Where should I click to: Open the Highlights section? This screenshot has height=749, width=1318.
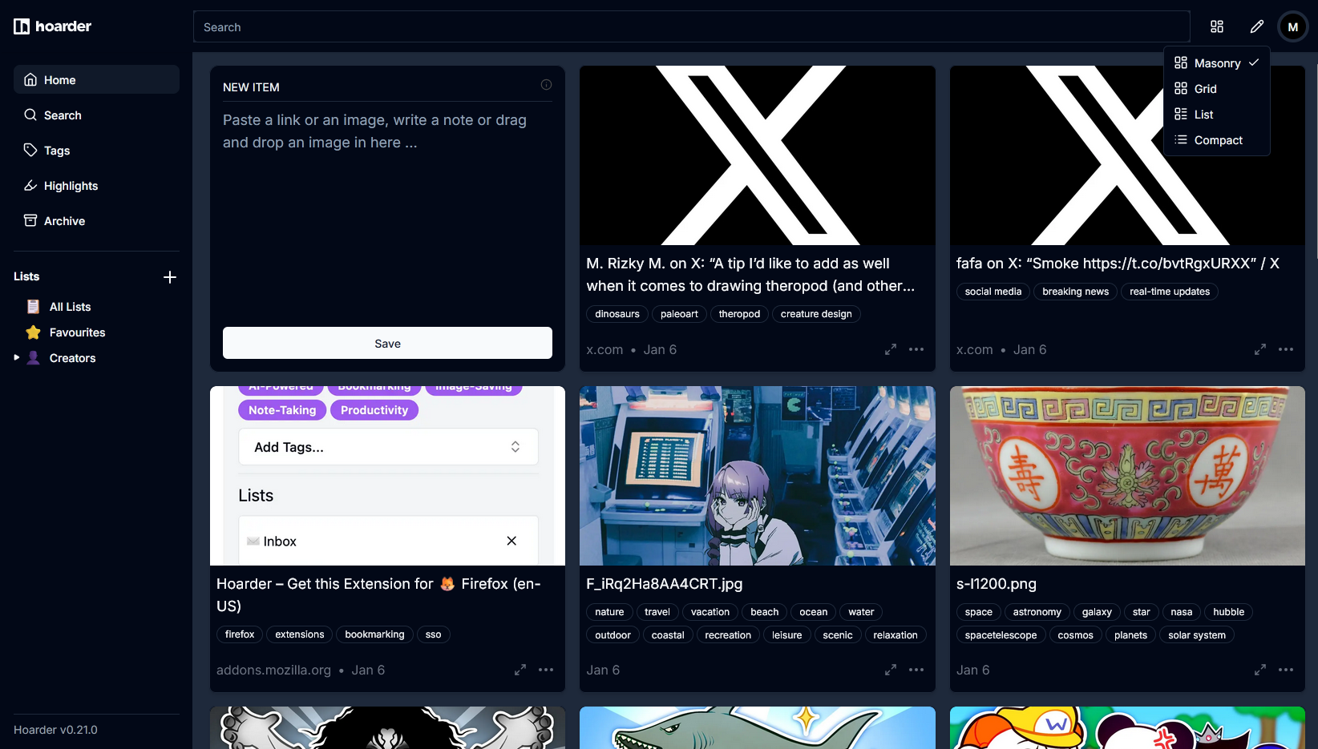tap(71, 185)
